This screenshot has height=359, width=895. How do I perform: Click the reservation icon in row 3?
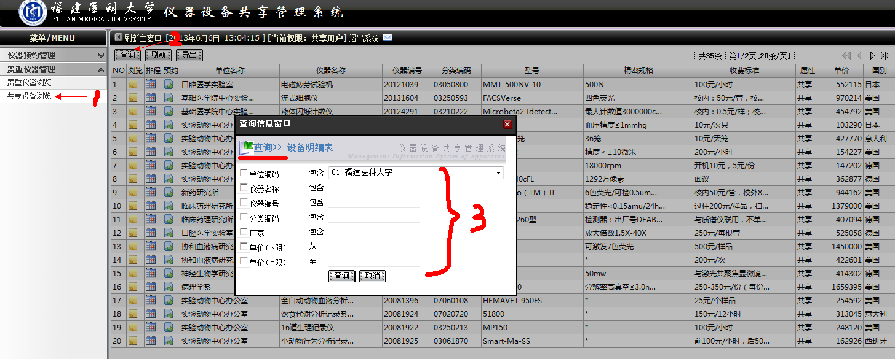(x=169, y=112)
